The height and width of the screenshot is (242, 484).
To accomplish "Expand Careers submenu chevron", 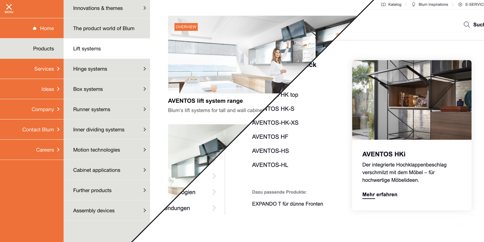I will (x=58, y=150).
